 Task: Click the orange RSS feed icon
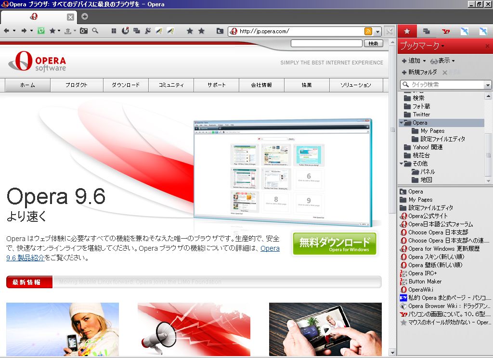368,31
